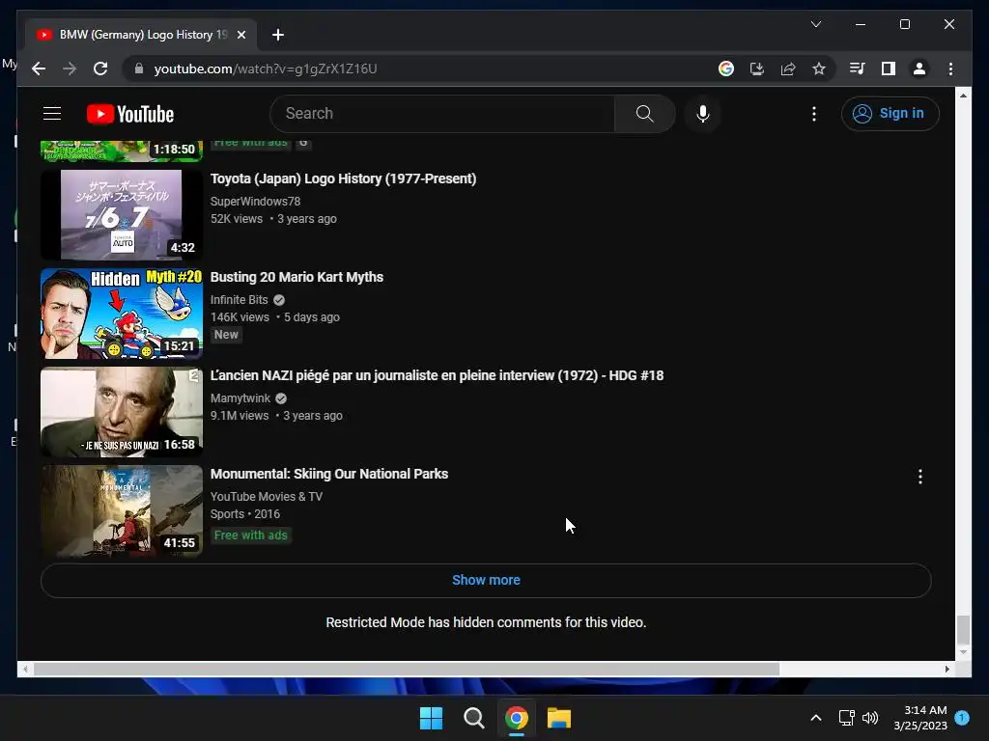The height and width of the screenshot is (741, 989).
Task: Click the New badge on Mario Kart video
Action: coord(226,335)
